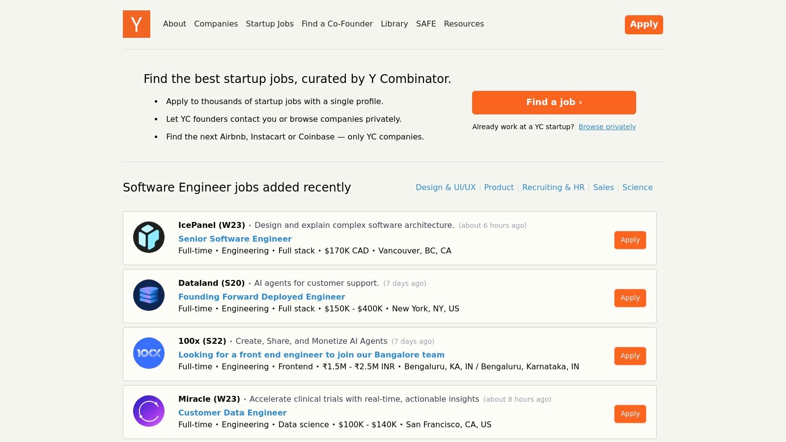
Task: Click the Dataland company logo
Action: pyautogui.click(x=148, y=295)
